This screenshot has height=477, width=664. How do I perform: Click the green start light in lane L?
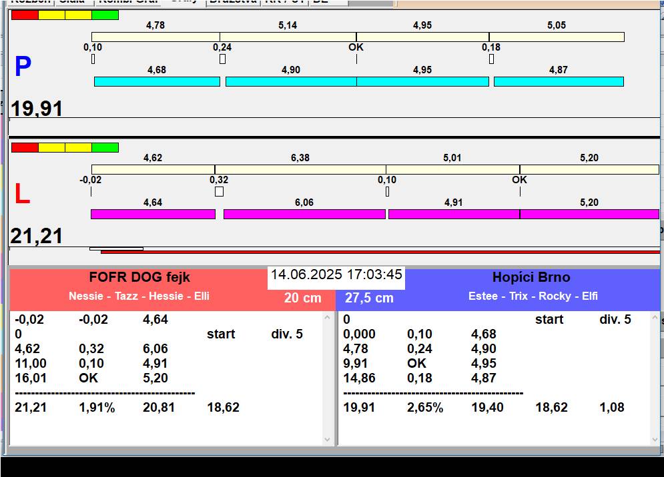pyautogui.click(x=105, y=147)
